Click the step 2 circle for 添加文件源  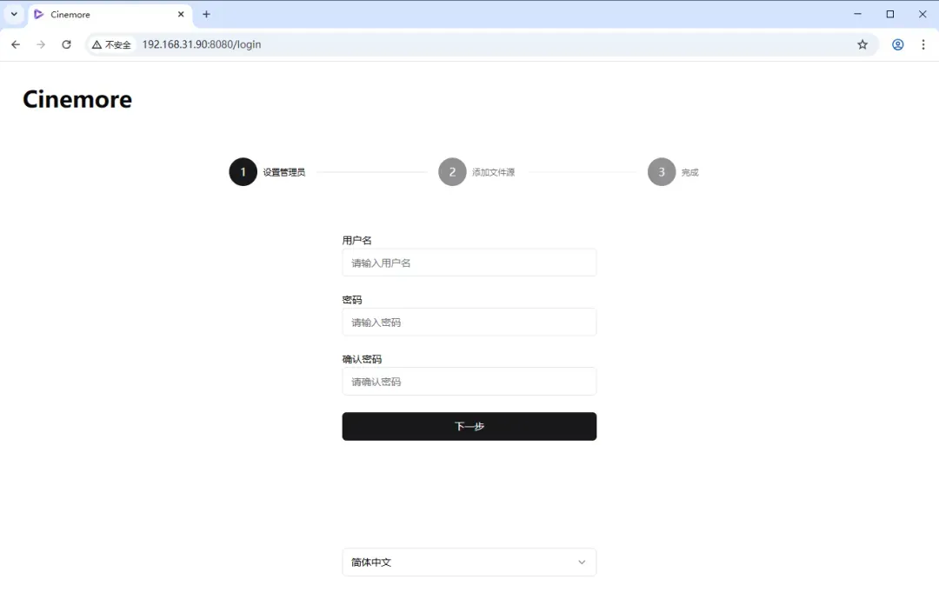pos(451,171)
